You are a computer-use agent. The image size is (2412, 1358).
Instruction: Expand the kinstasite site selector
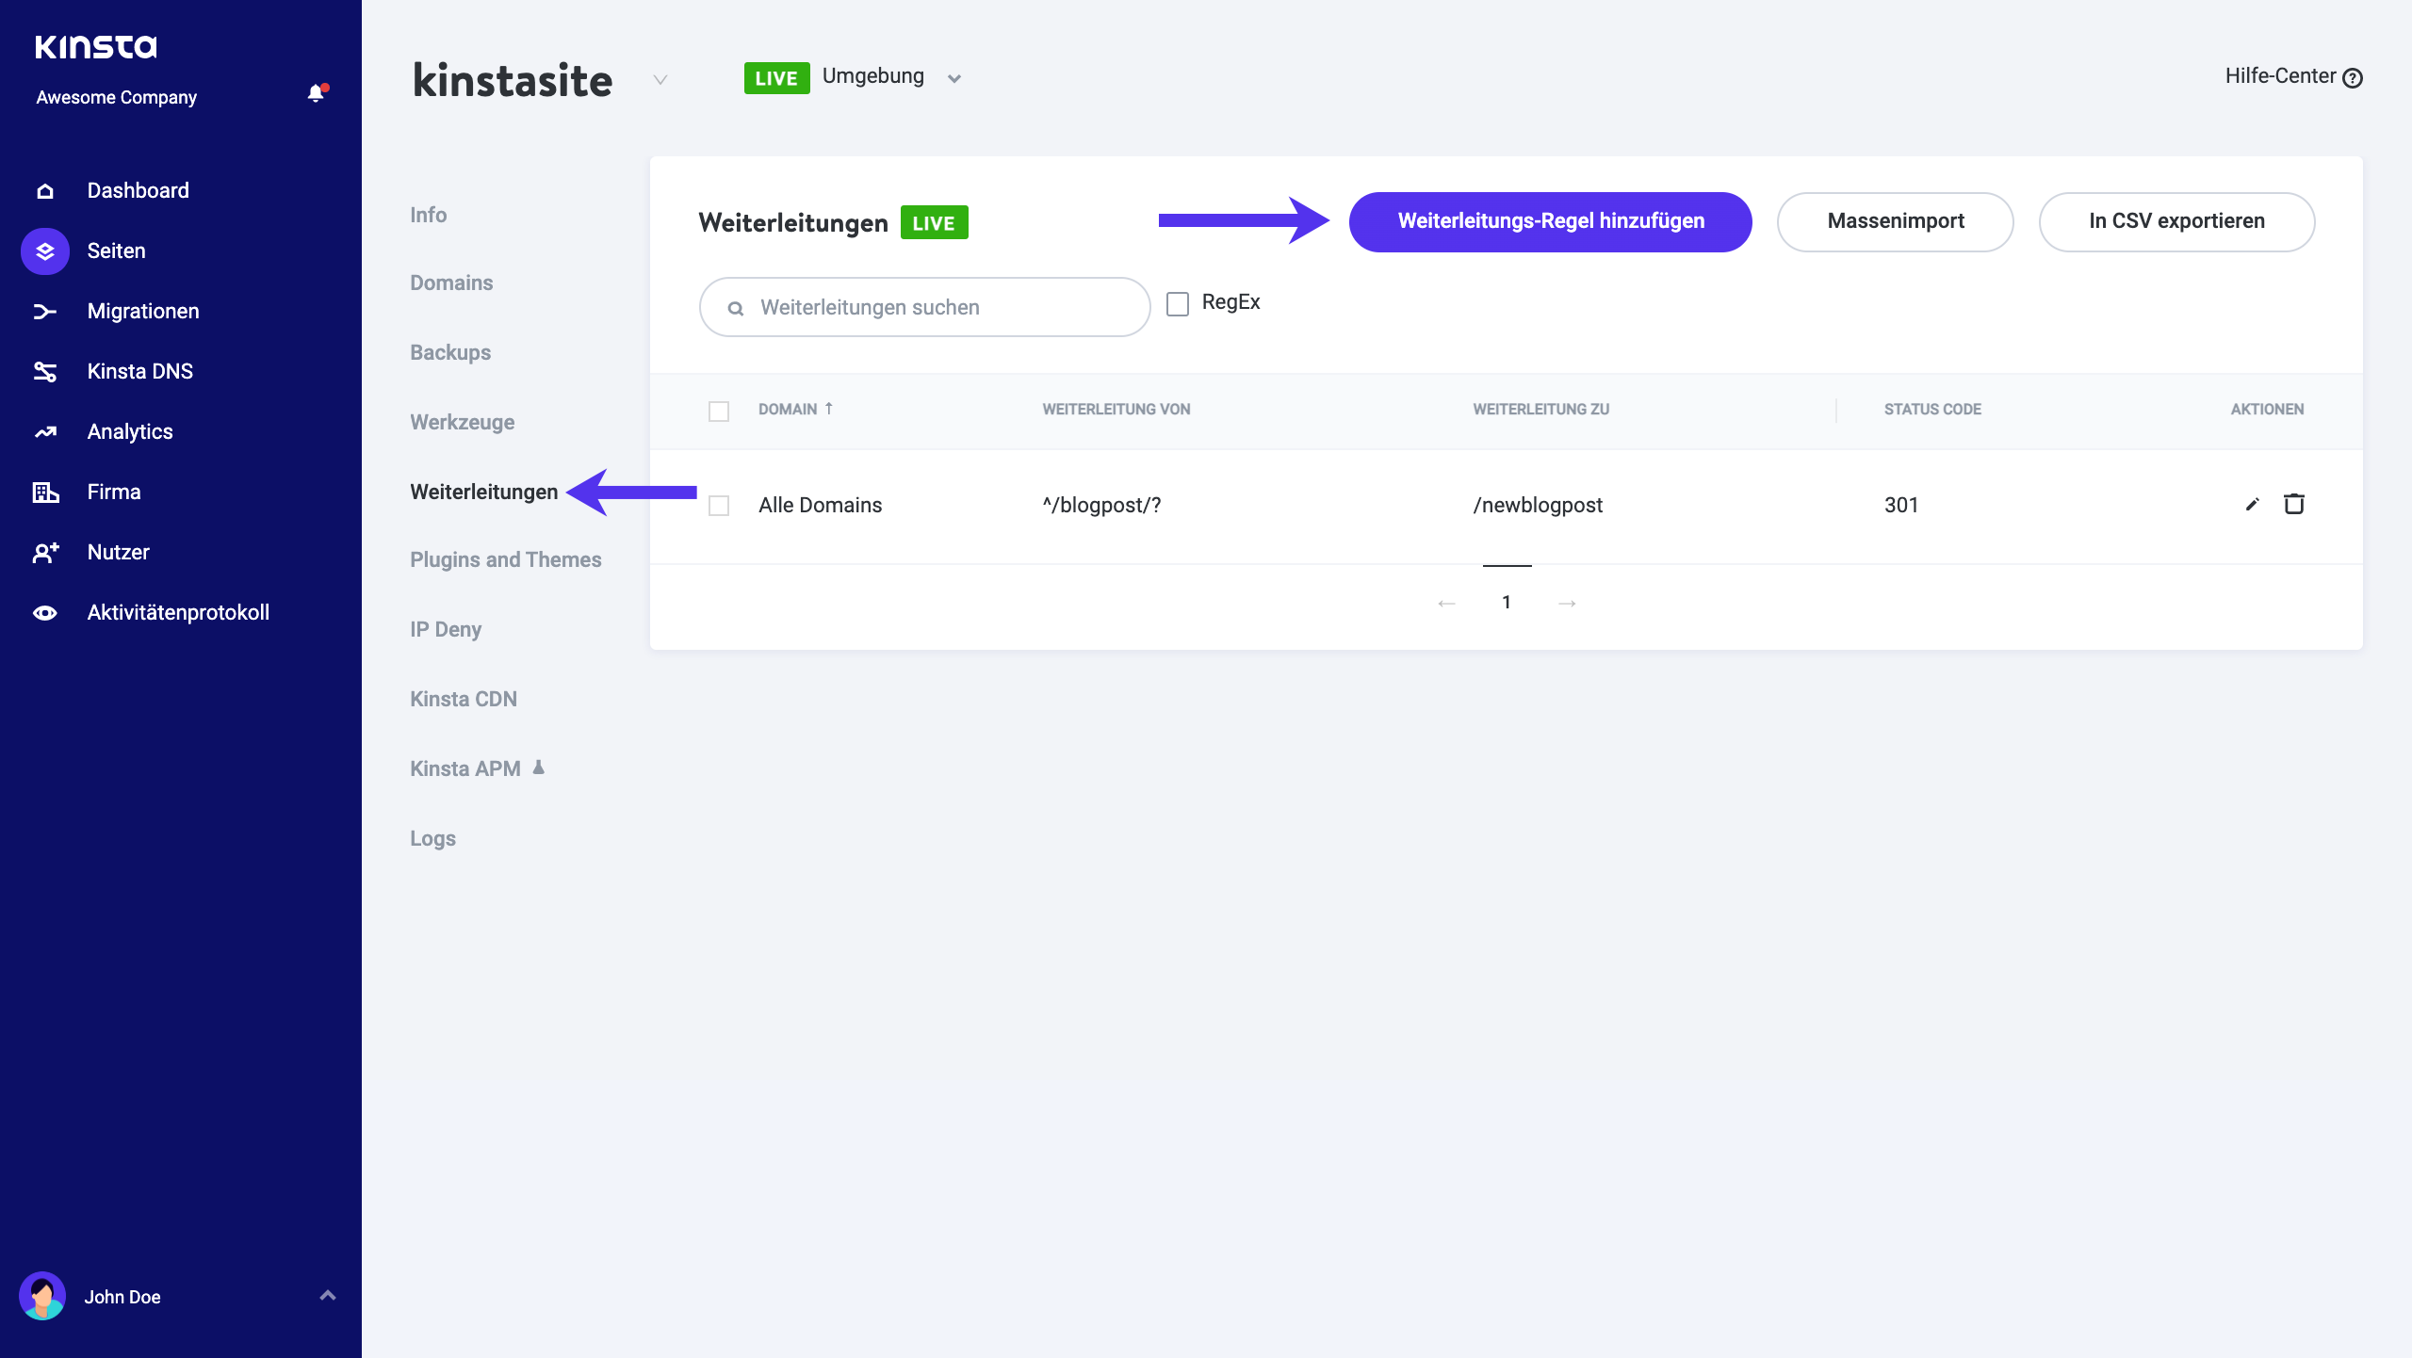pyautogui.click(x=660, y=80)
